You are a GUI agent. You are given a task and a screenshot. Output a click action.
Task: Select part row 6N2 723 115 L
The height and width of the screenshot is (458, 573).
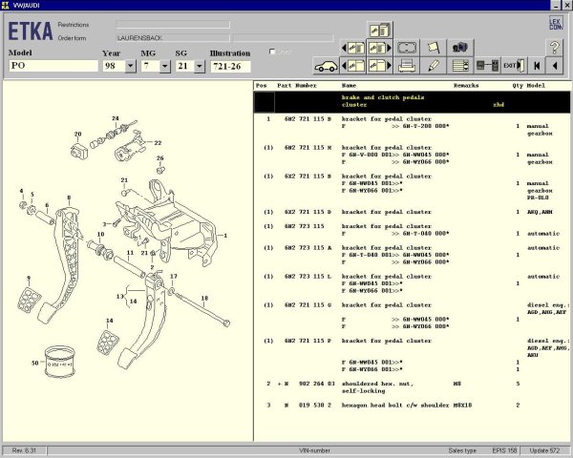click(412, 283)
